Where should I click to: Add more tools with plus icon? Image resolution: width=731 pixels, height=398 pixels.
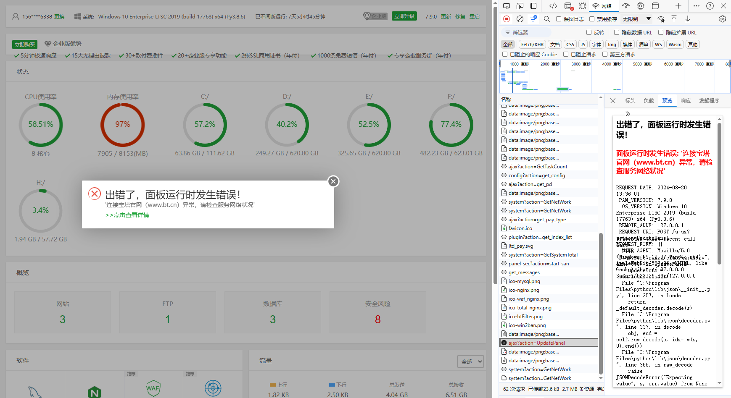coord(678,6)
